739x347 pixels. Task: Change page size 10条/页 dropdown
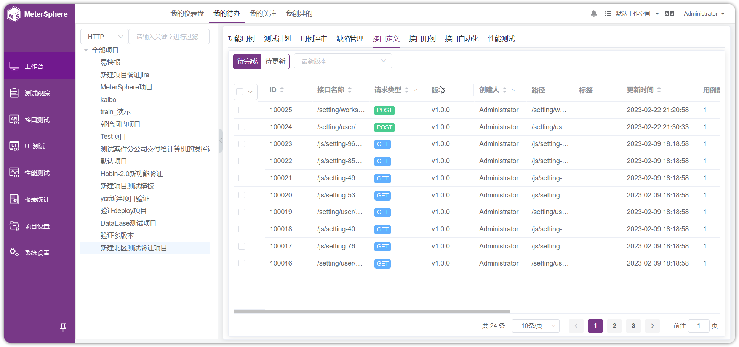(536, 326)
